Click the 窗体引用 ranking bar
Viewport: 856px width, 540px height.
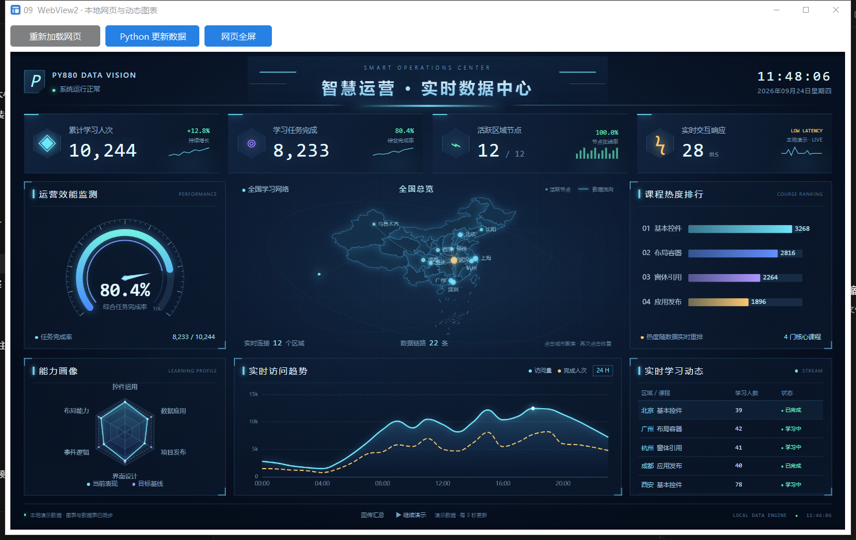coord(724,277)
